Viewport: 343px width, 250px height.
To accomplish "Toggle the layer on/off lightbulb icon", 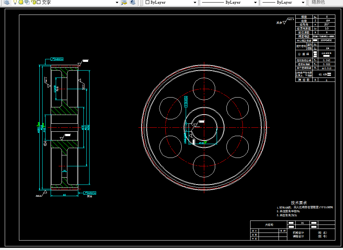I will click(15, 3).
